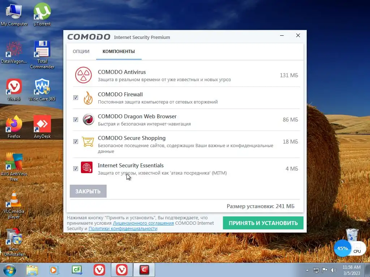Click the Internet Security Essentials globe icon
Screen dimensions: 370x277
(87, 167)
